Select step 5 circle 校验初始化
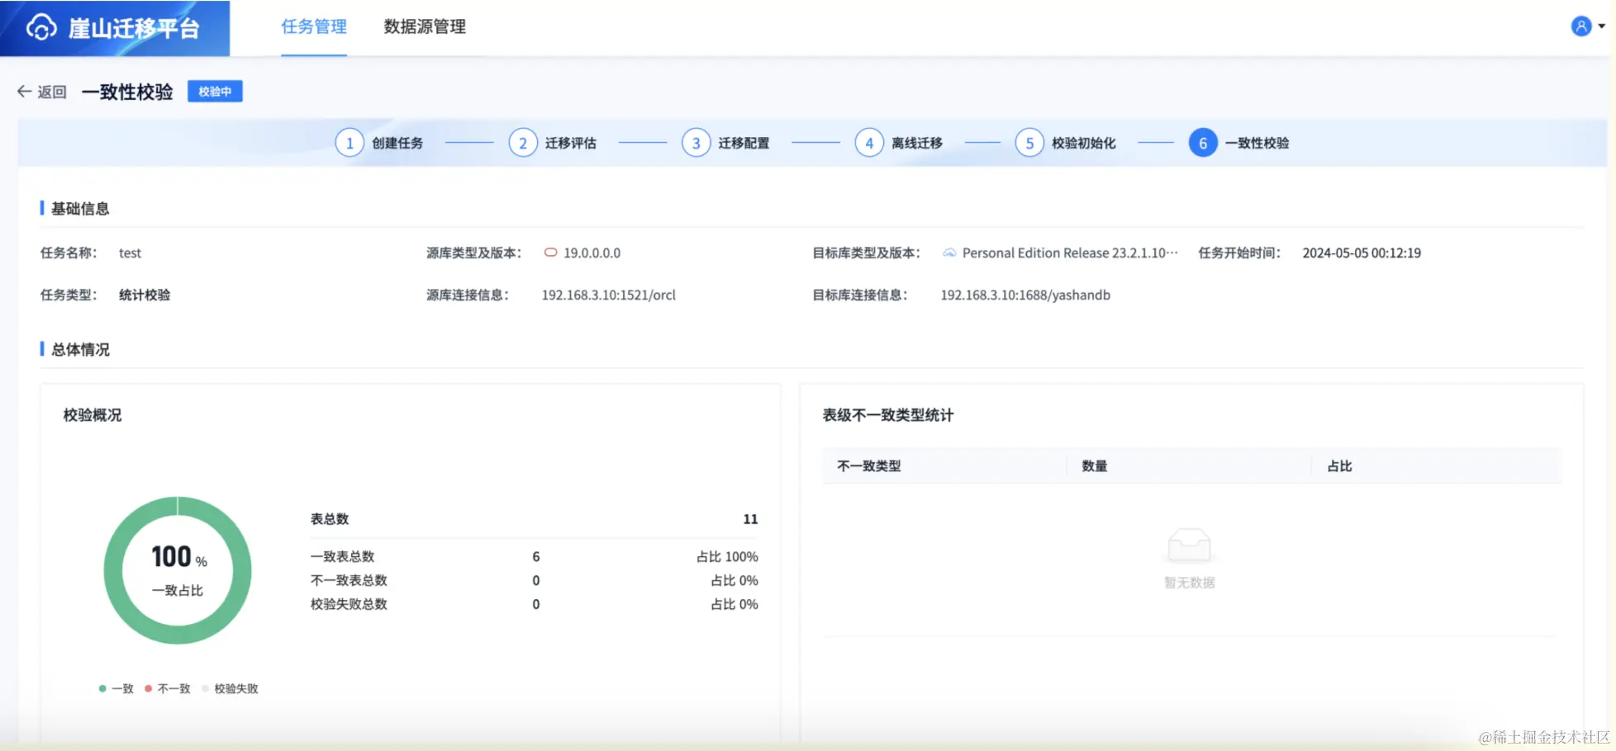The image size is (1616, 751). coord(1029,143)
